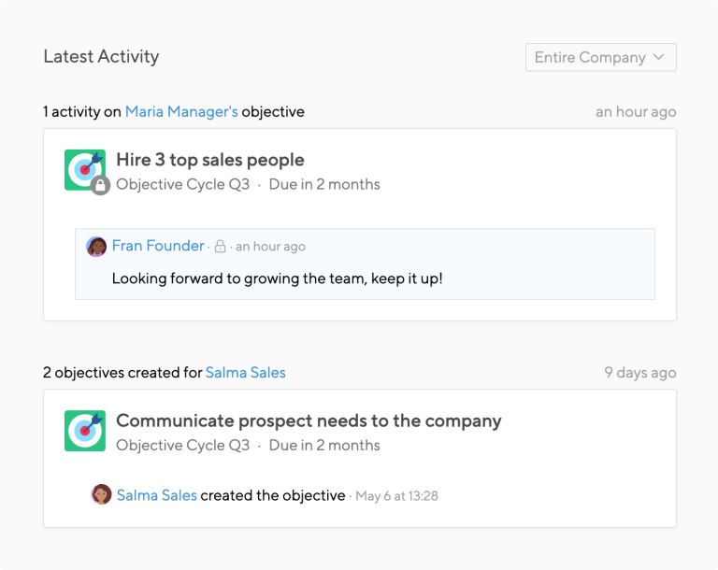The width and height of the screenshot is (718, 570).
Task: Click the gray lock badge on the objective icon
Action: (x=100, y=185)
